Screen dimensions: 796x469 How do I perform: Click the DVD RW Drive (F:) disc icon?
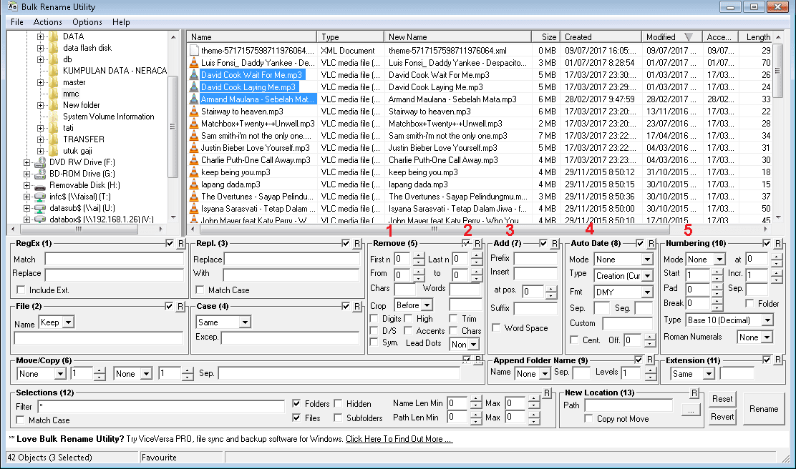(x=40, y=162)
